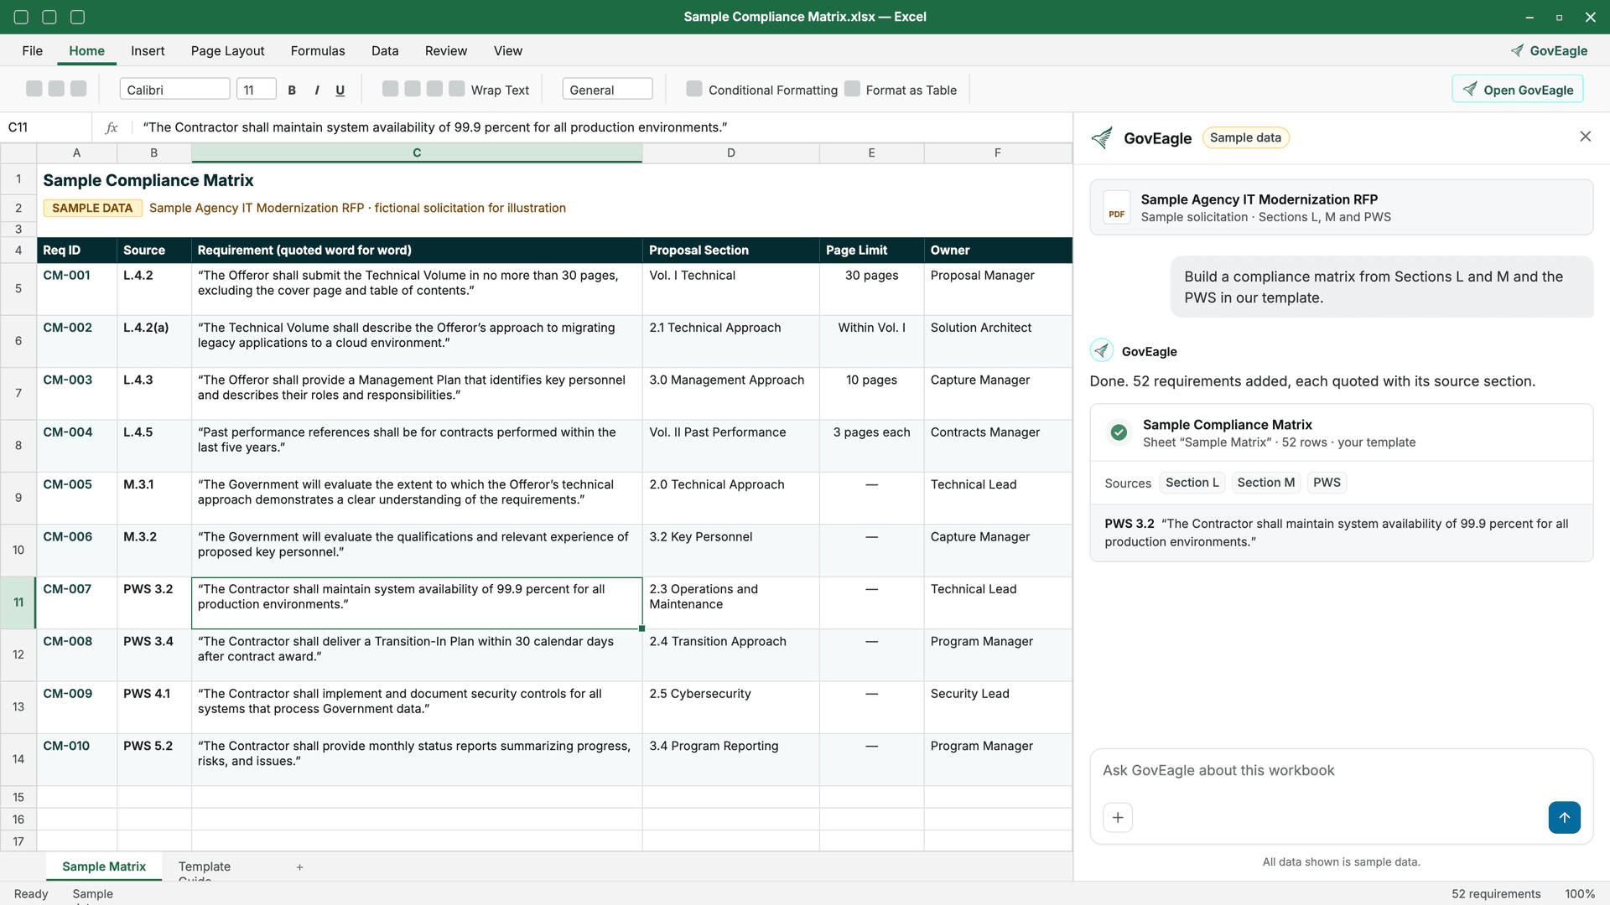Click the Ask GovEagle input field

click(1342, 771)
